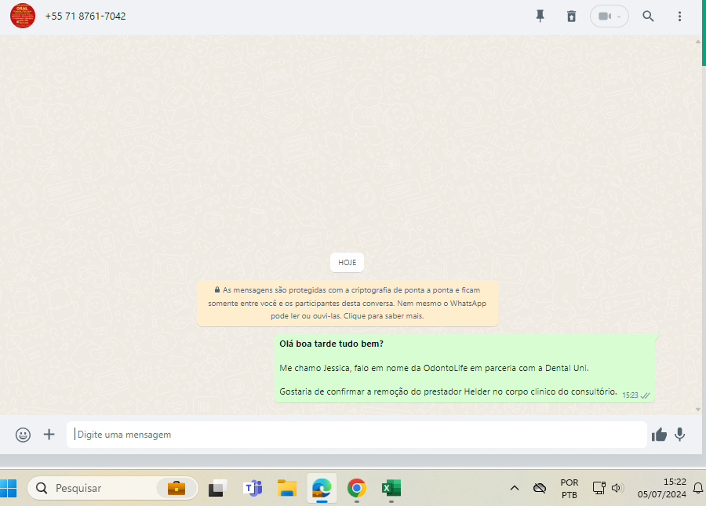Click the briefcase icon in the search box
This screenshot has width=706, height=506.
pos(176,488)
